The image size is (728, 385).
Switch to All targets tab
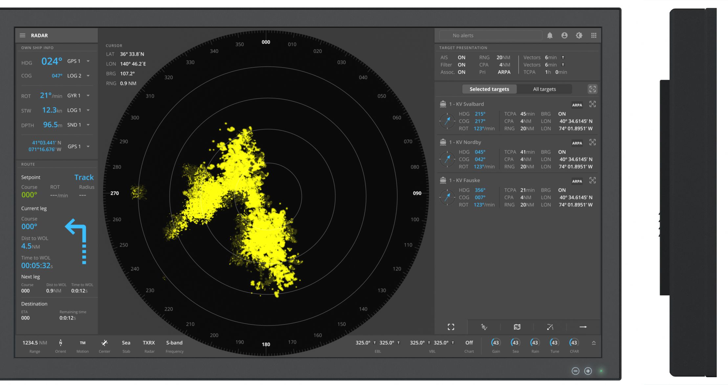[x=544, y=89]
